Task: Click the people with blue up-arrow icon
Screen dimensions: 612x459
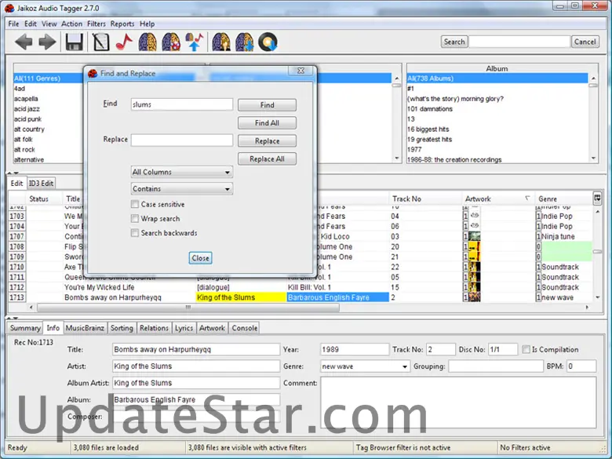Action: pyautogui.click(x=195, y=42)
